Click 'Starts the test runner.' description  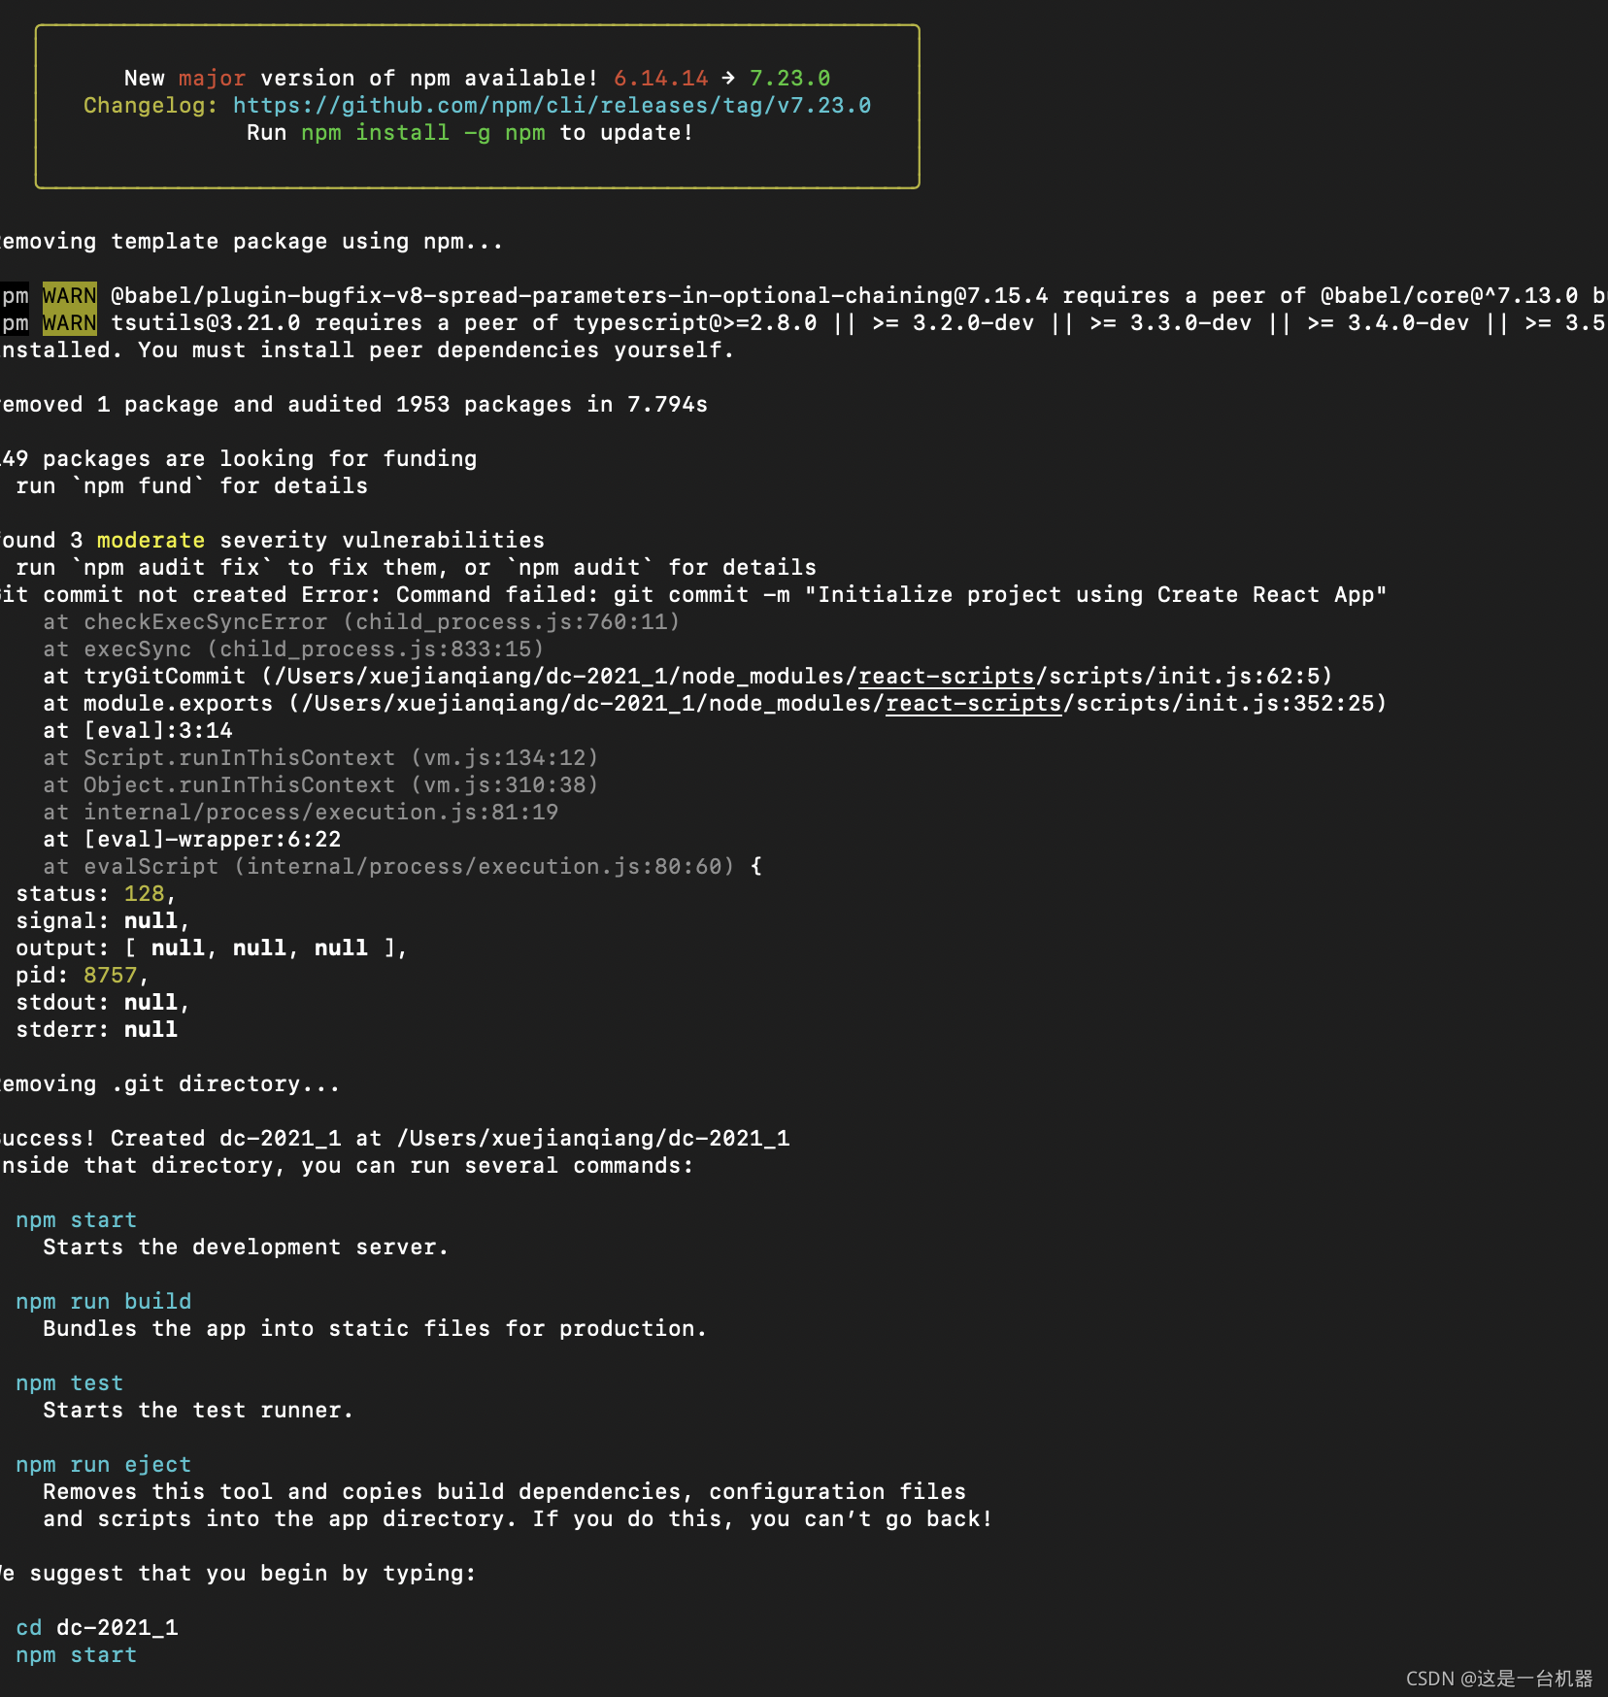pos(198,1410)
